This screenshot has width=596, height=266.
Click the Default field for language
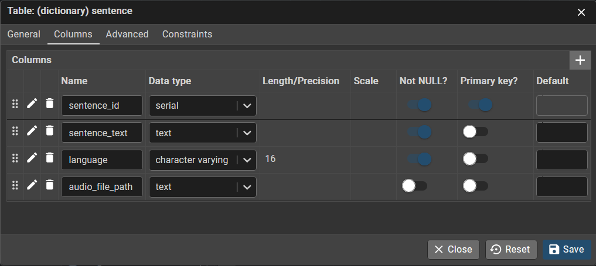[562, 160]
